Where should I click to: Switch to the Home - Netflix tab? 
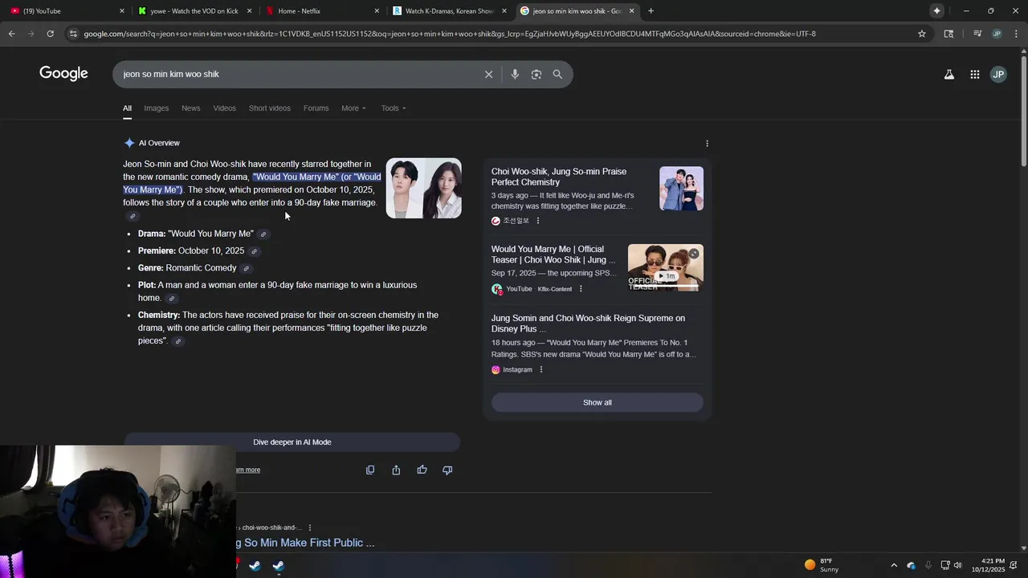pyautogui.click(x=321, y=10)
